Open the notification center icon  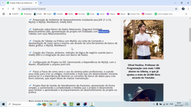pyautogui.click(x=187, y=104)
